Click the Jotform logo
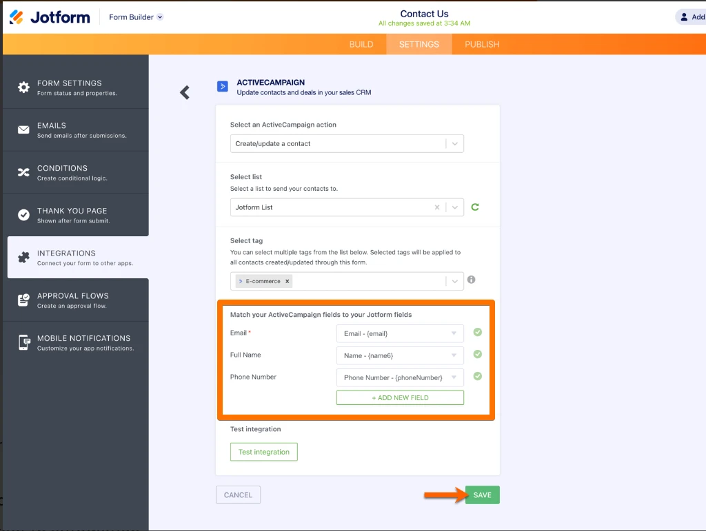 pos(48,17)
